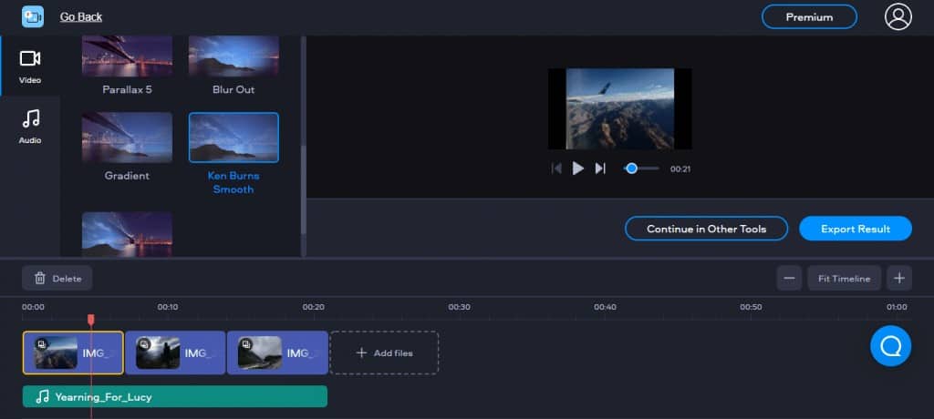934x419 pixels.
Task: Click the Ken Burns Smooth label
Action: pos(233,183)
